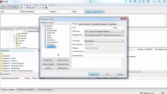Image resolution: width=167 pixels, height=94 pixels.
Task: Toggle the synchronized browsing icon
Action: tap(43, 8)
